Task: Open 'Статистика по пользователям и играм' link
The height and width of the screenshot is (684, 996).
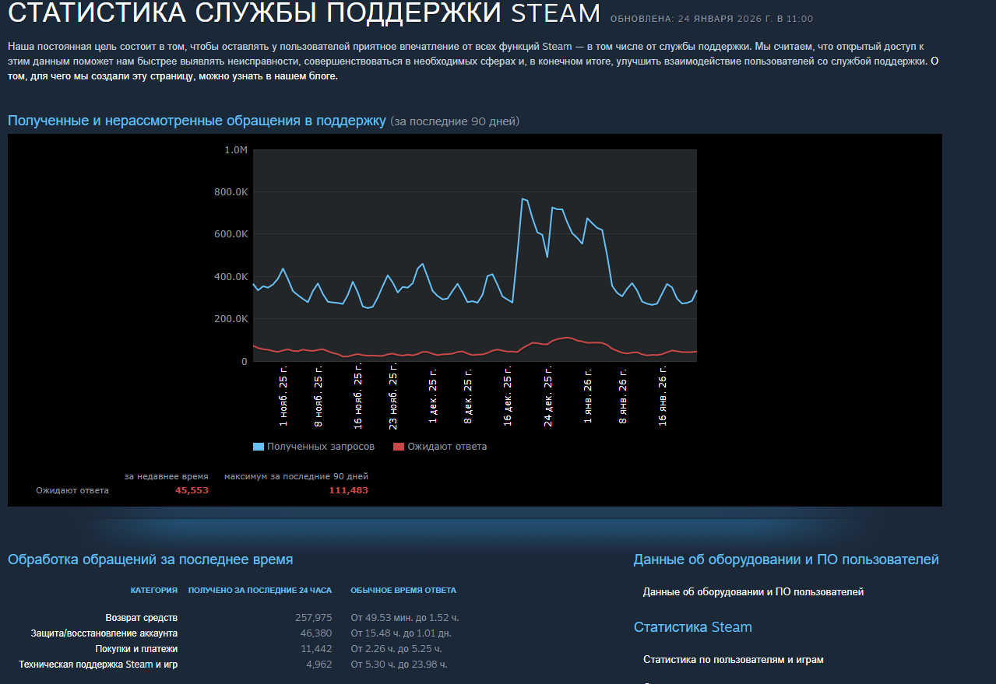Action: pyautogui.click(x=733, y=660)
